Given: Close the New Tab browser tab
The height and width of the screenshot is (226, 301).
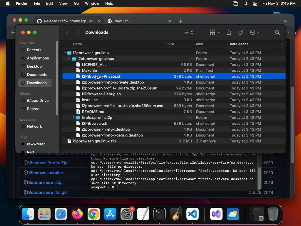Looking at the screenshot, I should click(170, 21).
